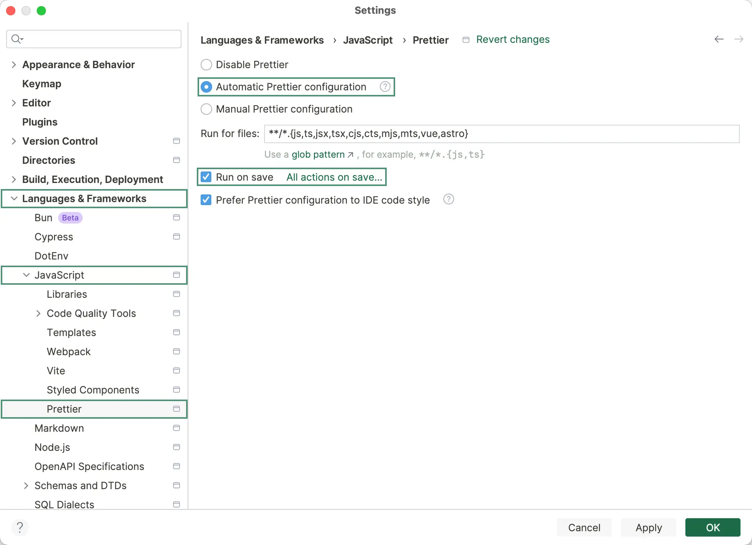Open help via bottom-left question mark
This screenshot has width=752, height=545.
20,527
